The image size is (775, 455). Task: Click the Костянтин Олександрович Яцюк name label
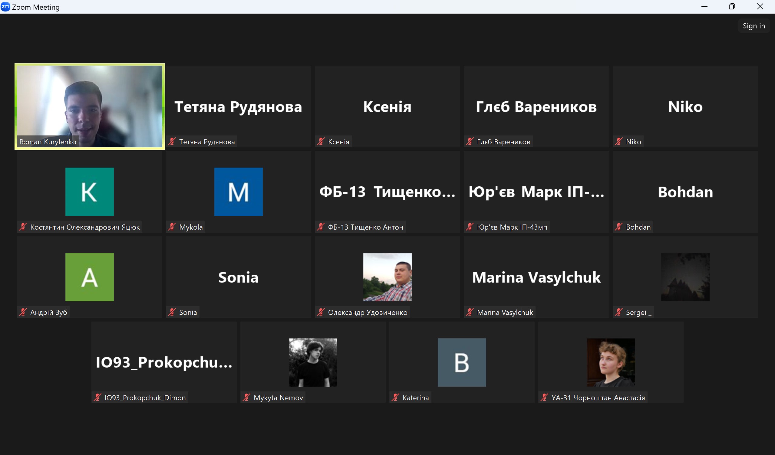click(85, 227)
